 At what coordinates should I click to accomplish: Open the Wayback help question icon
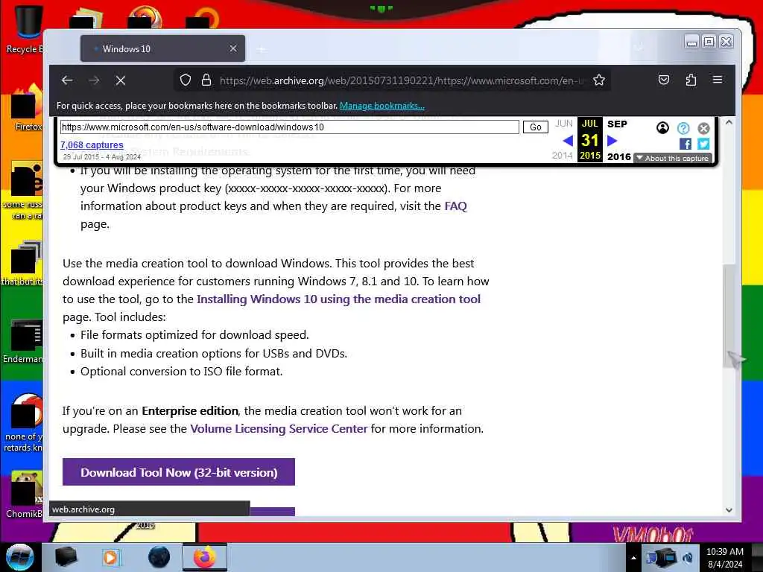pos(683,128)
